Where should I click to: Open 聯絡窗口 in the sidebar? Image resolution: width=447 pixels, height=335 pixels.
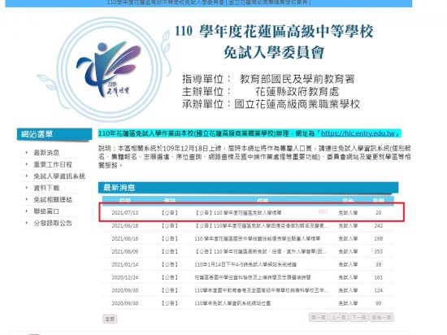46,211
